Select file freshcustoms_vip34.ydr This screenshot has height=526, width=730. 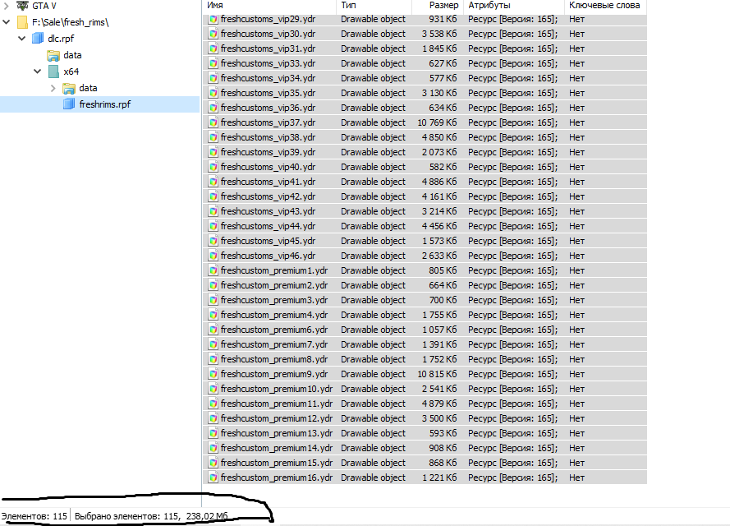click(269, 78)
